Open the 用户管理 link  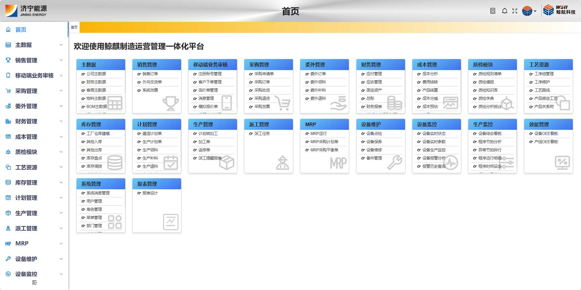click(94, 201)
